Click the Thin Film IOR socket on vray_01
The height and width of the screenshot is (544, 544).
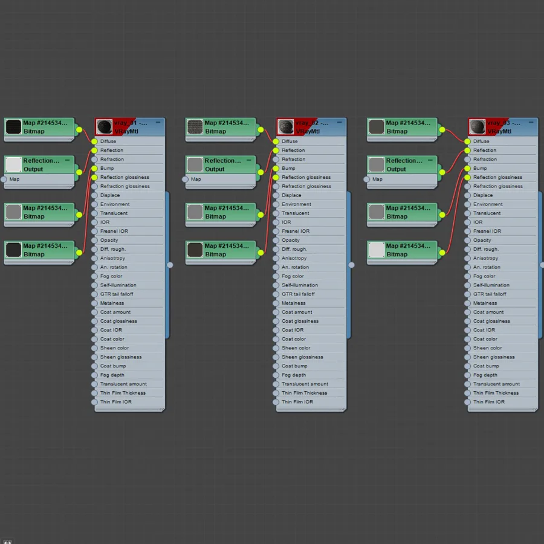tap(94, 402)
